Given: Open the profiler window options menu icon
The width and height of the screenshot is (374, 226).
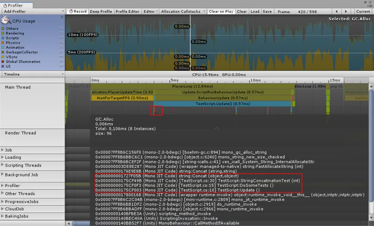Looking at the screenshot, I should coord(370,6).
